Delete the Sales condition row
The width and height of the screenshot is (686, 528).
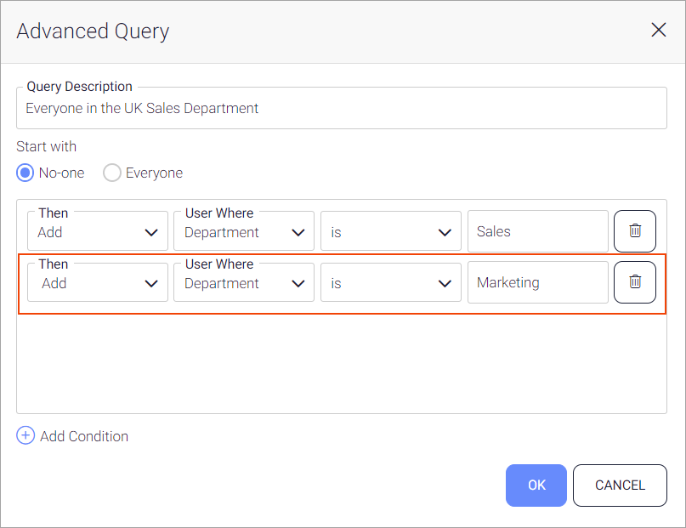tap(634, 231)
